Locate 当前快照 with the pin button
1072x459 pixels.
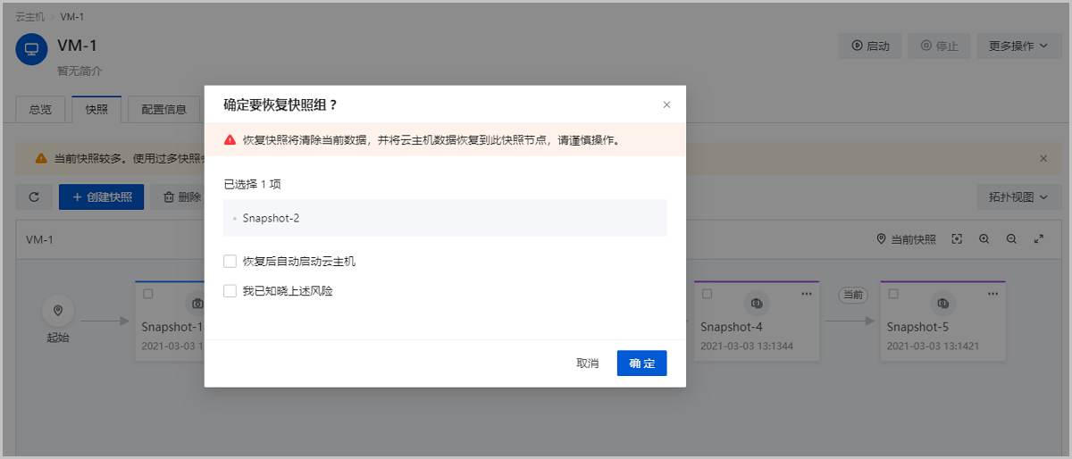click(907, 239)
